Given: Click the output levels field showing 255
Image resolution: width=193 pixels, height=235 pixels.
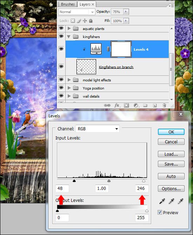Looking at the screenshot, I should pos(142,218).
